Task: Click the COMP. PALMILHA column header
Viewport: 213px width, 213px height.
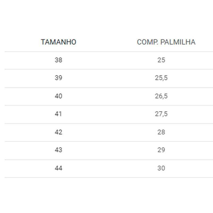Action: click(x=166, y=42)
